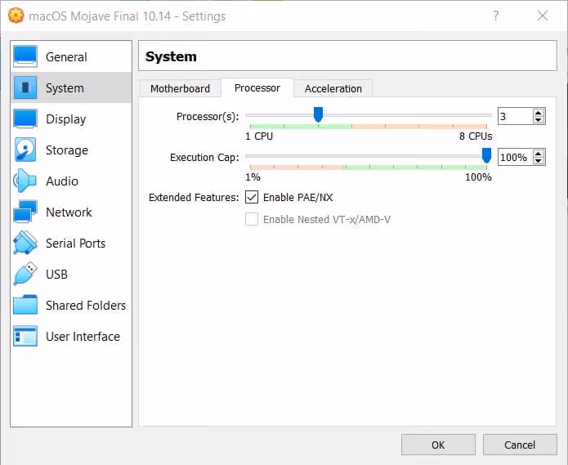Open Network settings label
Screen dimensions: 568x465
click(x=69, y=212)
